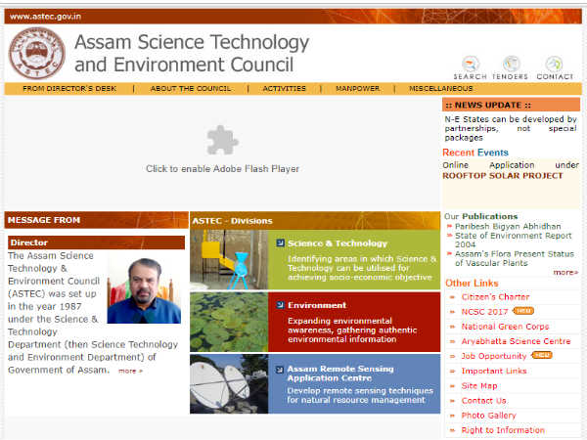Open Environment division heading
Screen dimensions: 587x440
pyautogui.click(x=317, y=305)
